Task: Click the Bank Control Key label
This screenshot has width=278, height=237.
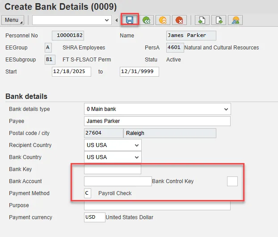Action: tap(173, 181)
